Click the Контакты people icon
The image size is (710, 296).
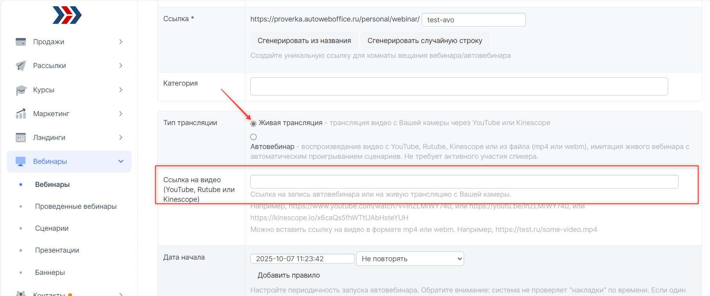(21, 293)
